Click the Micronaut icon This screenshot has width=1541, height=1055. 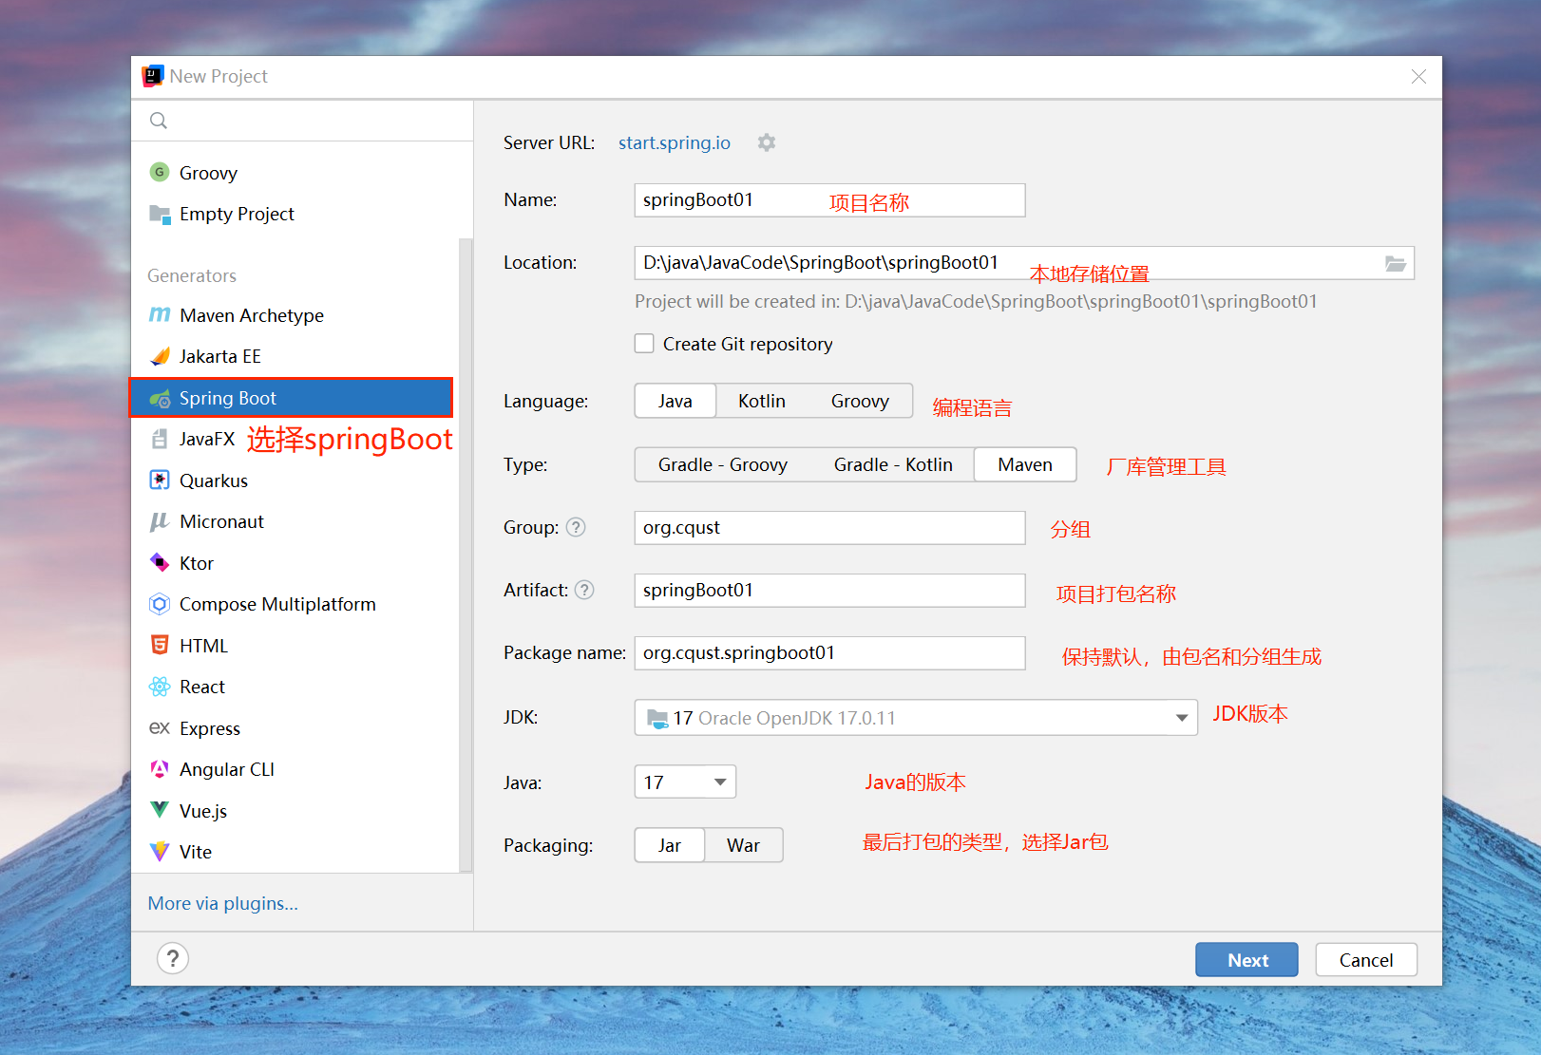(160, 521)
